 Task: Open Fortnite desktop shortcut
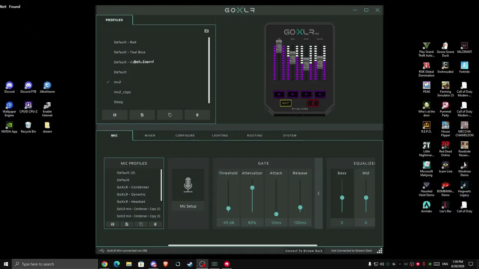[x=464, y=68]
